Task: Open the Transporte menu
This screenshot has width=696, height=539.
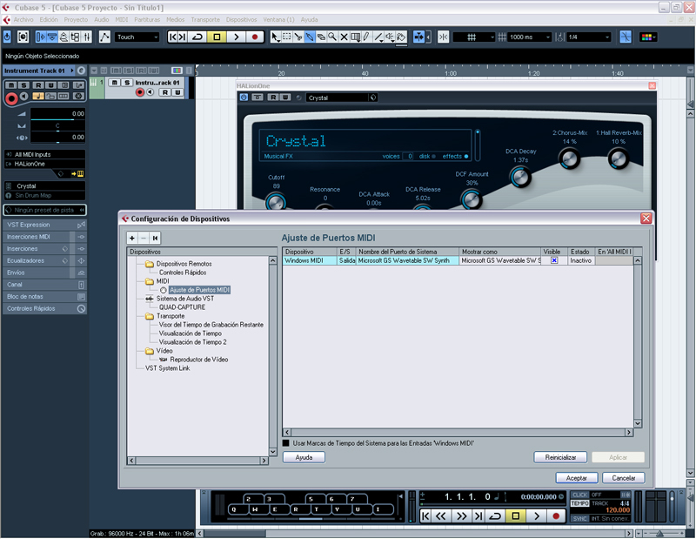Action: (x=205, y=19)
